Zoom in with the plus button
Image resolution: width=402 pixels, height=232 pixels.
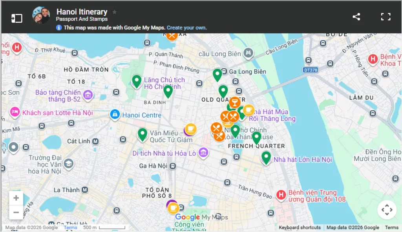(x=16, y=198)
